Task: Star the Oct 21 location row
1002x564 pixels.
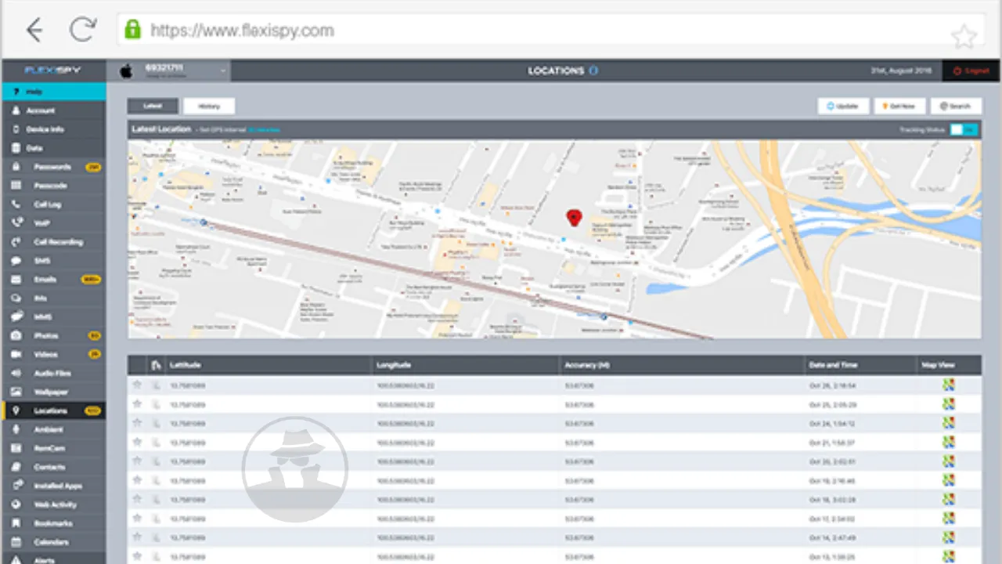Action: pos(137,442)
